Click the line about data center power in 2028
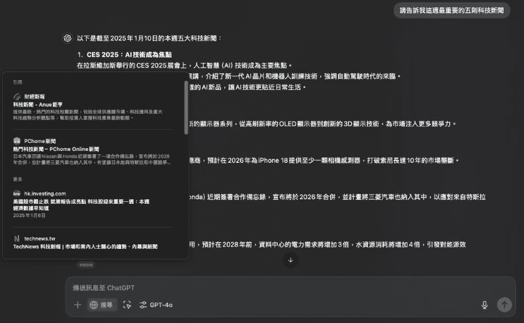Screen dimensions: 524x323 327,244
